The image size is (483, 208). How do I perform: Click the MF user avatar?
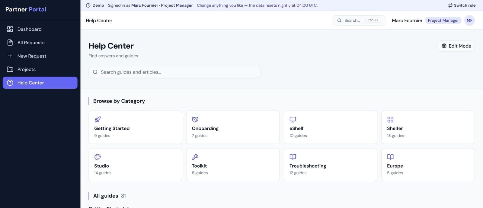[469, 20]
